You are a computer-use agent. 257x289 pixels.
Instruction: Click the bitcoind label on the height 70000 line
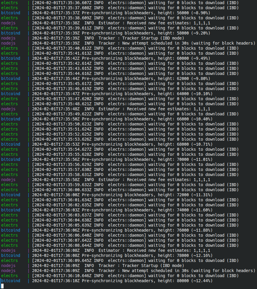tap(11, 159)
